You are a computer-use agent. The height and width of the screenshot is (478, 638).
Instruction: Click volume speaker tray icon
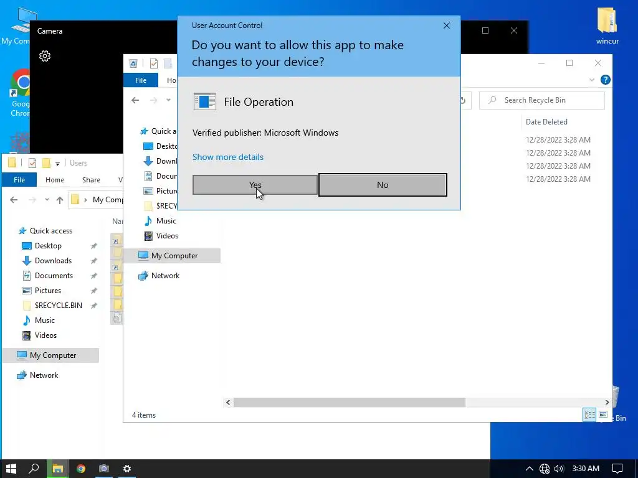(x=559, y=469)
